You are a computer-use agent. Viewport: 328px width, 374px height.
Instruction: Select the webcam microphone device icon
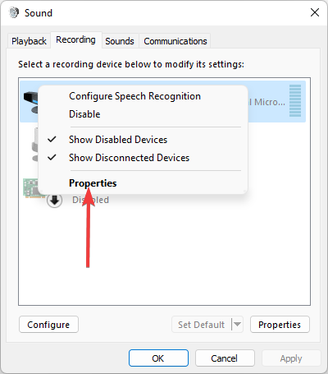[31, 102]
